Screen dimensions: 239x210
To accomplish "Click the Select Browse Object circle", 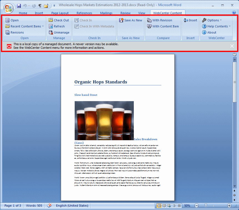I will point(235,195).
